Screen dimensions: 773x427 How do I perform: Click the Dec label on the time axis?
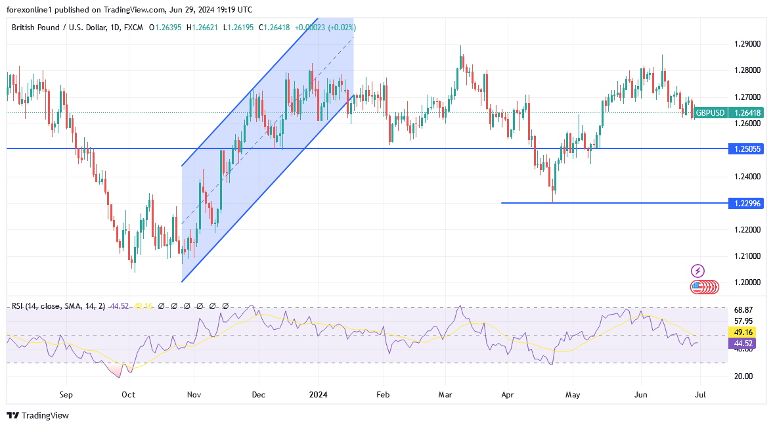[258, 395]
